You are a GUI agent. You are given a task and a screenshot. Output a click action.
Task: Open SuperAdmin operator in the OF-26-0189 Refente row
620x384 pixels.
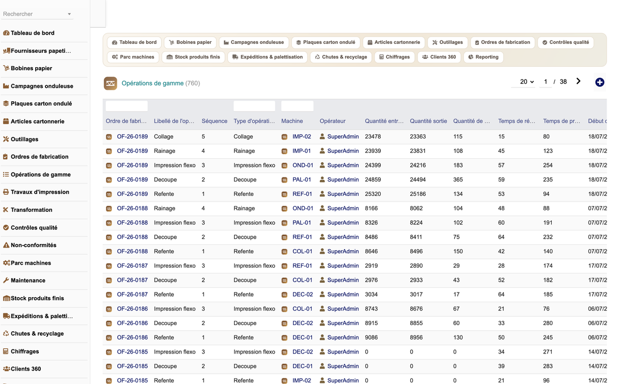[x=343, y=194]
